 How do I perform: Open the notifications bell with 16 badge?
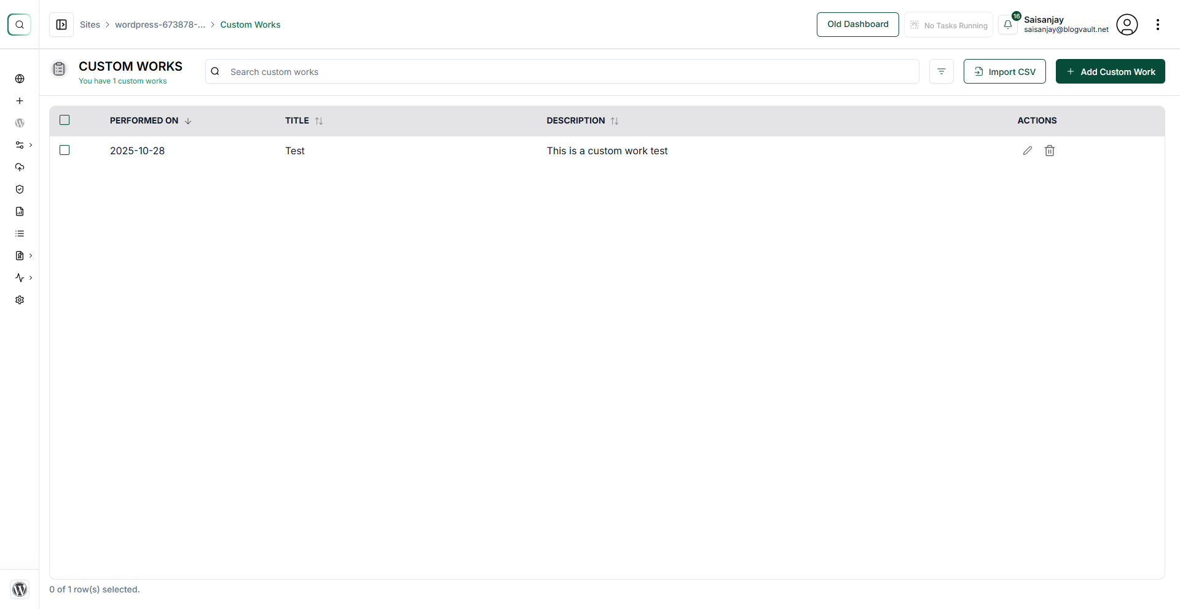[x=1008, y=25]
